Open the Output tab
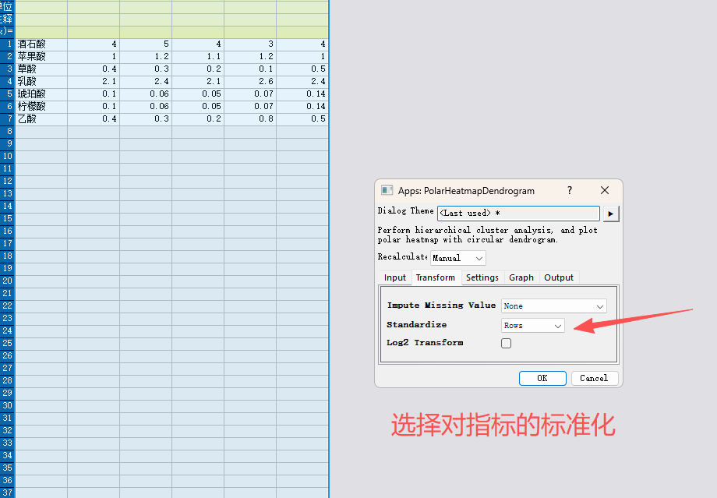Viewport: 717px width, 498px height. (559, 277)
